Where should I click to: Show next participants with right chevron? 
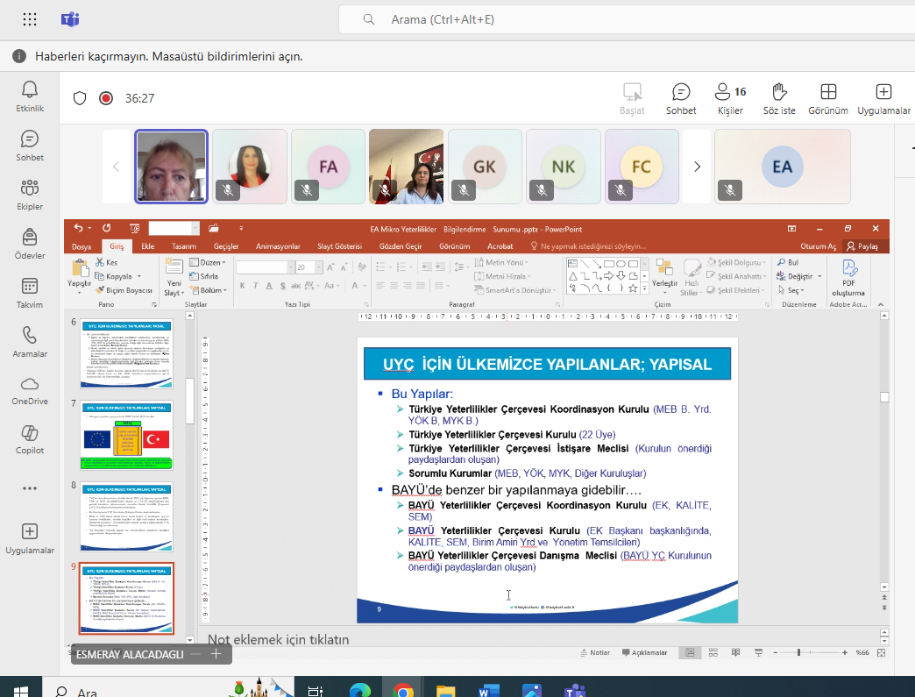pos(697,167)
